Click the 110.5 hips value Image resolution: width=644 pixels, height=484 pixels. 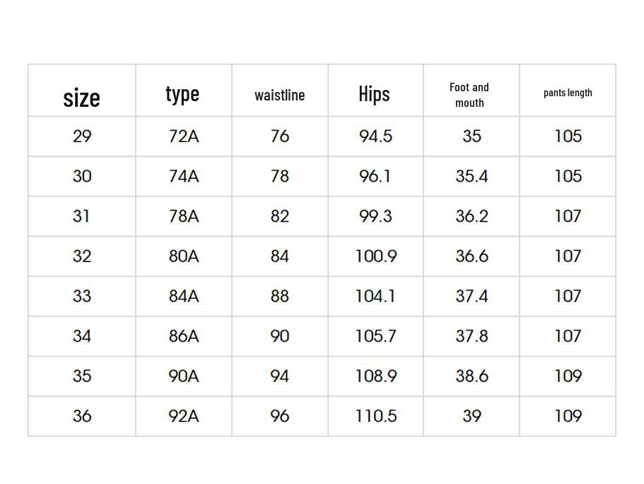pos(375,416)
